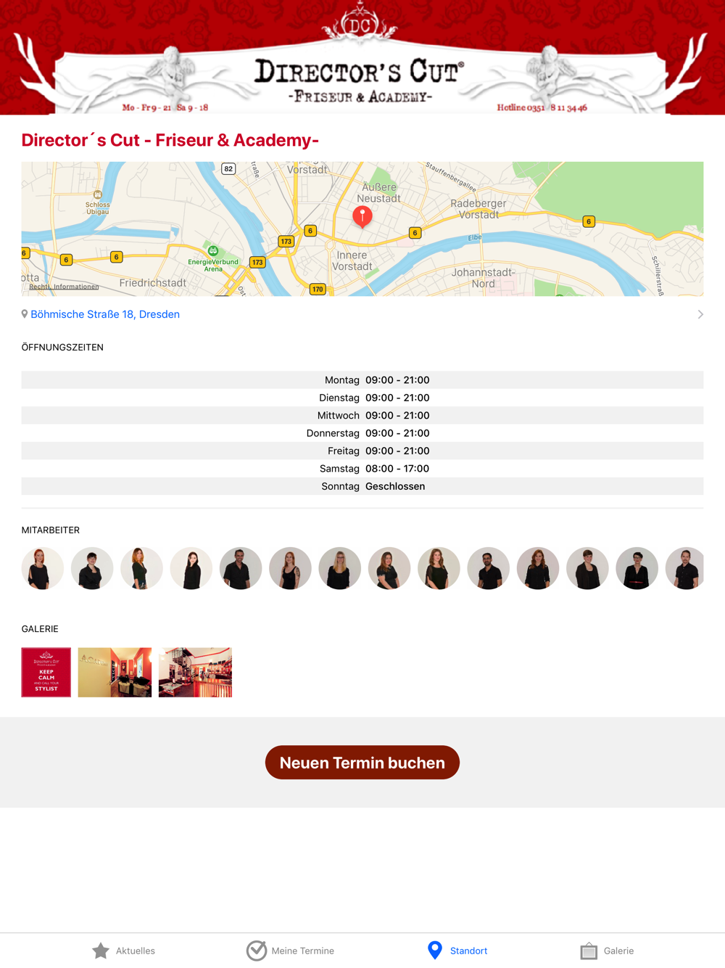Open EnergieVerbund Arena marker on map

coord(213,251)
